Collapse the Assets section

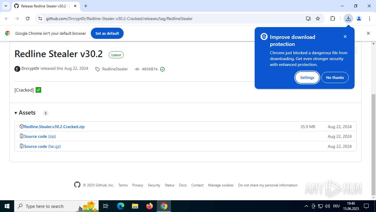(x=25, y=113)
